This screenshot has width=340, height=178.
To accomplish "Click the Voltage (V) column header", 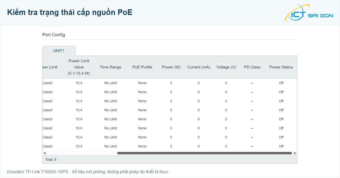I will 226,67.
